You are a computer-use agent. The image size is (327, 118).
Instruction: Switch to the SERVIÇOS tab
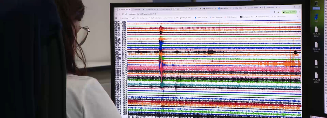point(209,9)
